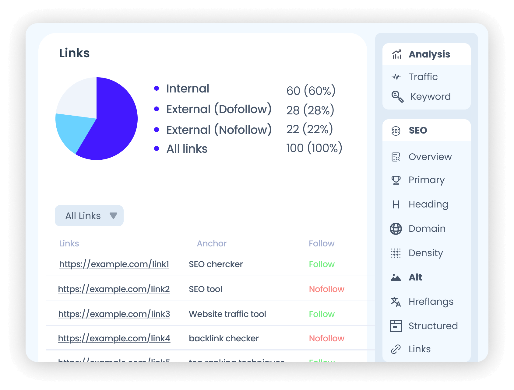The width and height of the screenshot is (514, 390).
Task: Click the Keyword magnifier icon
Action: [x=397, y=97]
